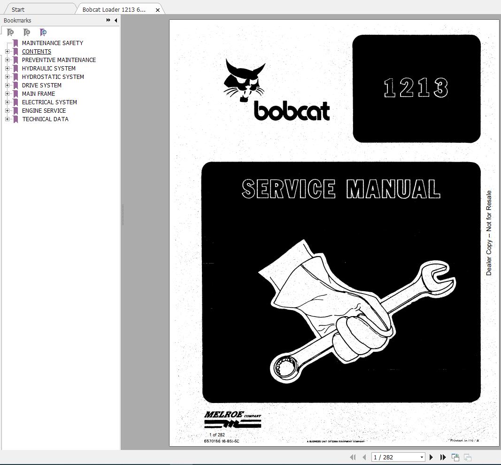Open the Bookmarks panel options menu

tap(108, 20)
